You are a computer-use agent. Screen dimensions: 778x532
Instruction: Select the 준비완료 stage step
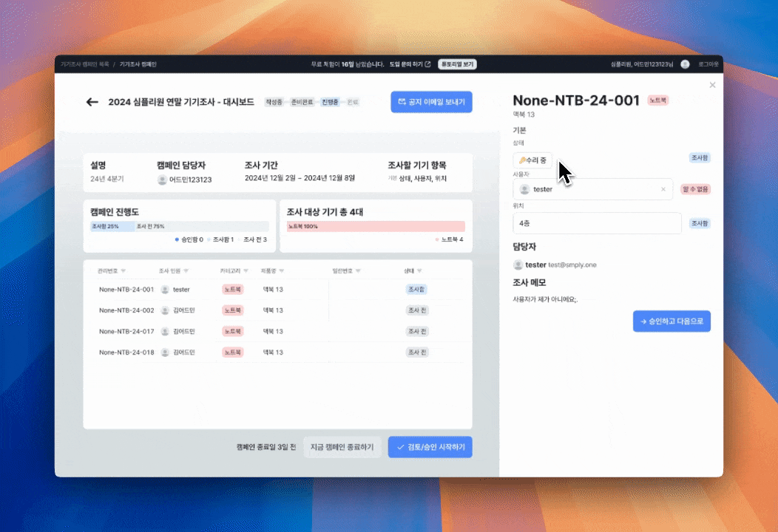302,102
